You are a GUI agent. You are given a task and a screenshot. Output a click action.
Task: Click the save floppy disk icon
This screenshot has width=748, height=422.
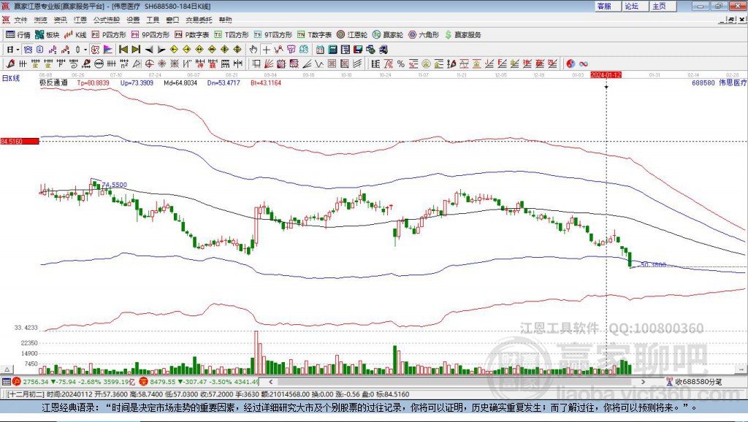click(358, 50)
